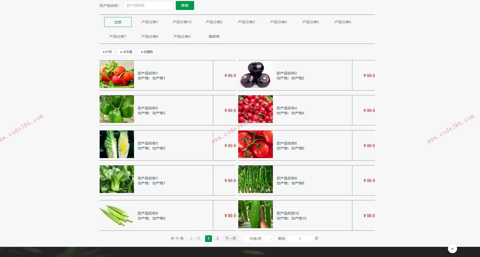This screenshot has width=480, height=257.
Task: Select pagination page 1
Action: (x=208, y=239)
